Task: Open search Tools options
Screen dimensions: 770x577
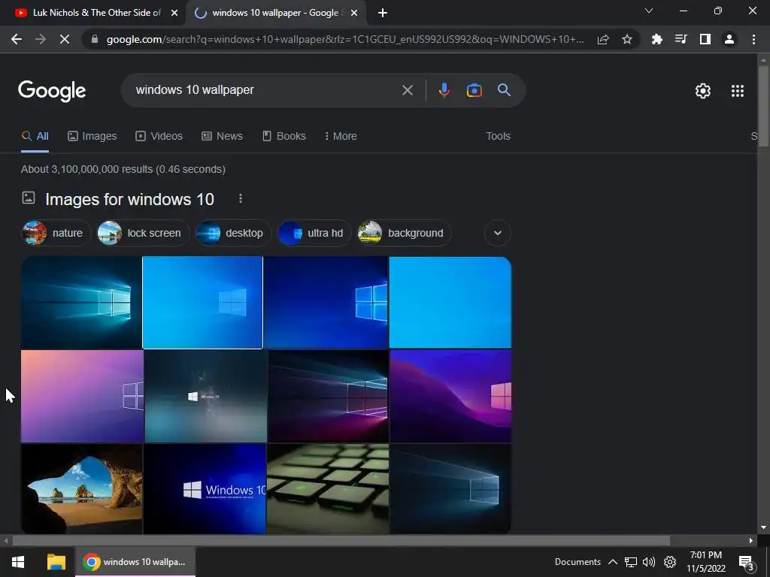Action: tap(498, 137)
